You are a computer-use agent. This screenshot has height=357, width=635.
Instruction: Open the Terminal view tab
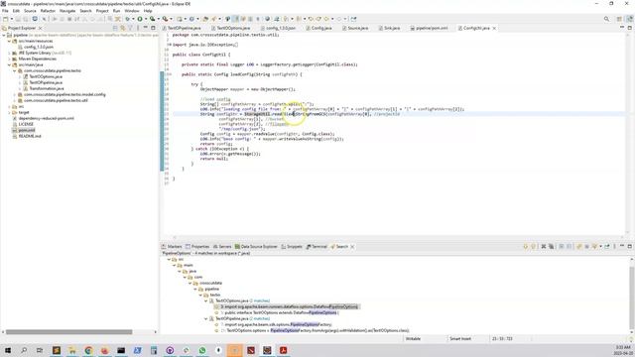click(x=317, y=247)
